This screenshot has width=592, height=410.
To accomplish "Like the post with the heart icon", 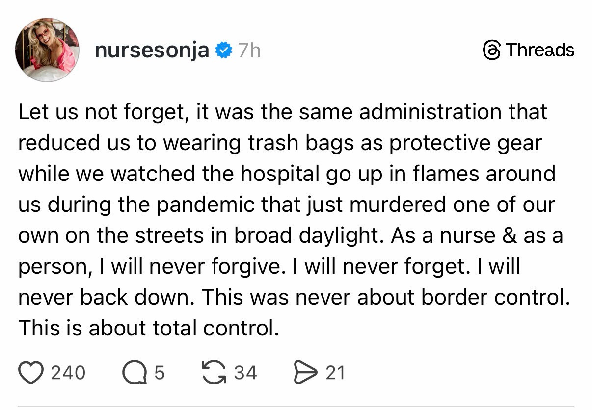I will pyautogui.click(x=31, y=373).
